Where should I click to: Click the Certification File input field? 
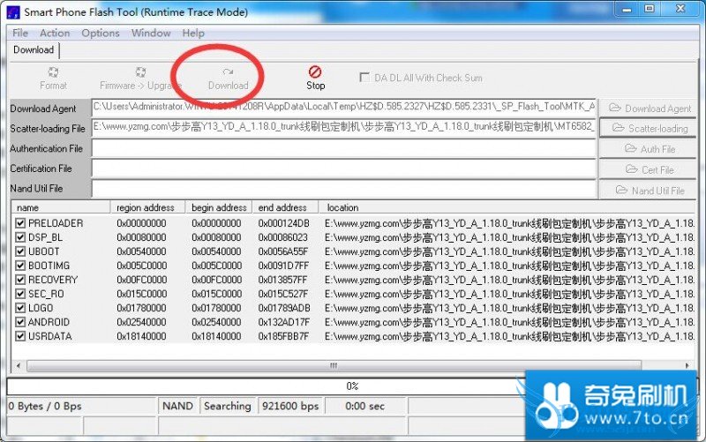coord(344,169)
